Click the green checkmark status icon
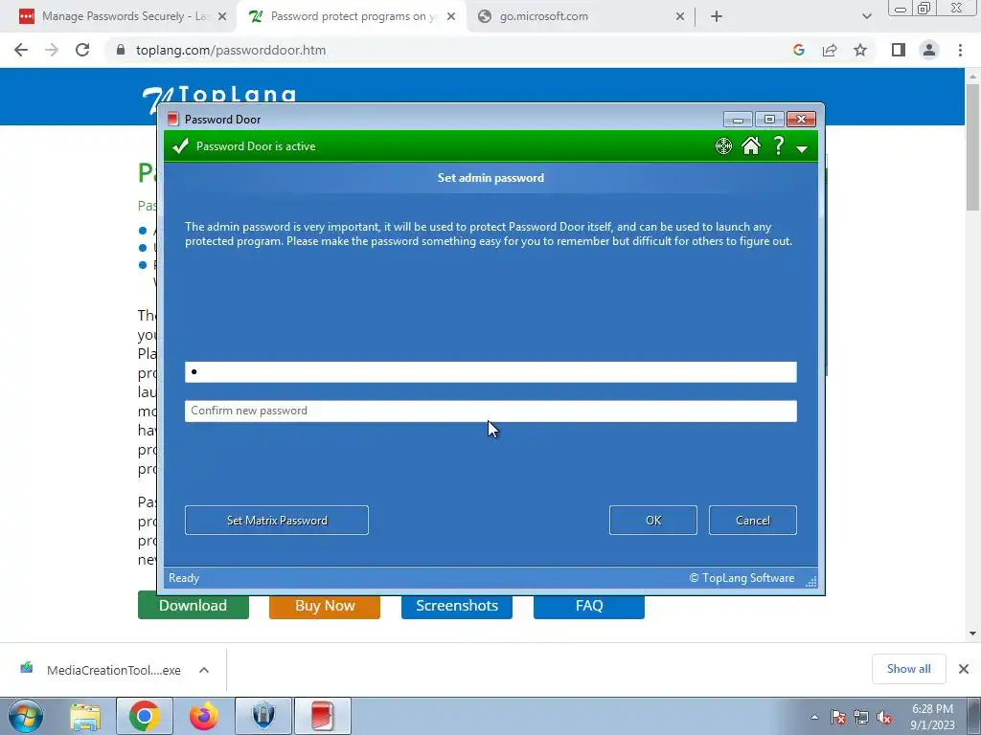The width and height of the screenshot is (981, 735). pos(180,146)
